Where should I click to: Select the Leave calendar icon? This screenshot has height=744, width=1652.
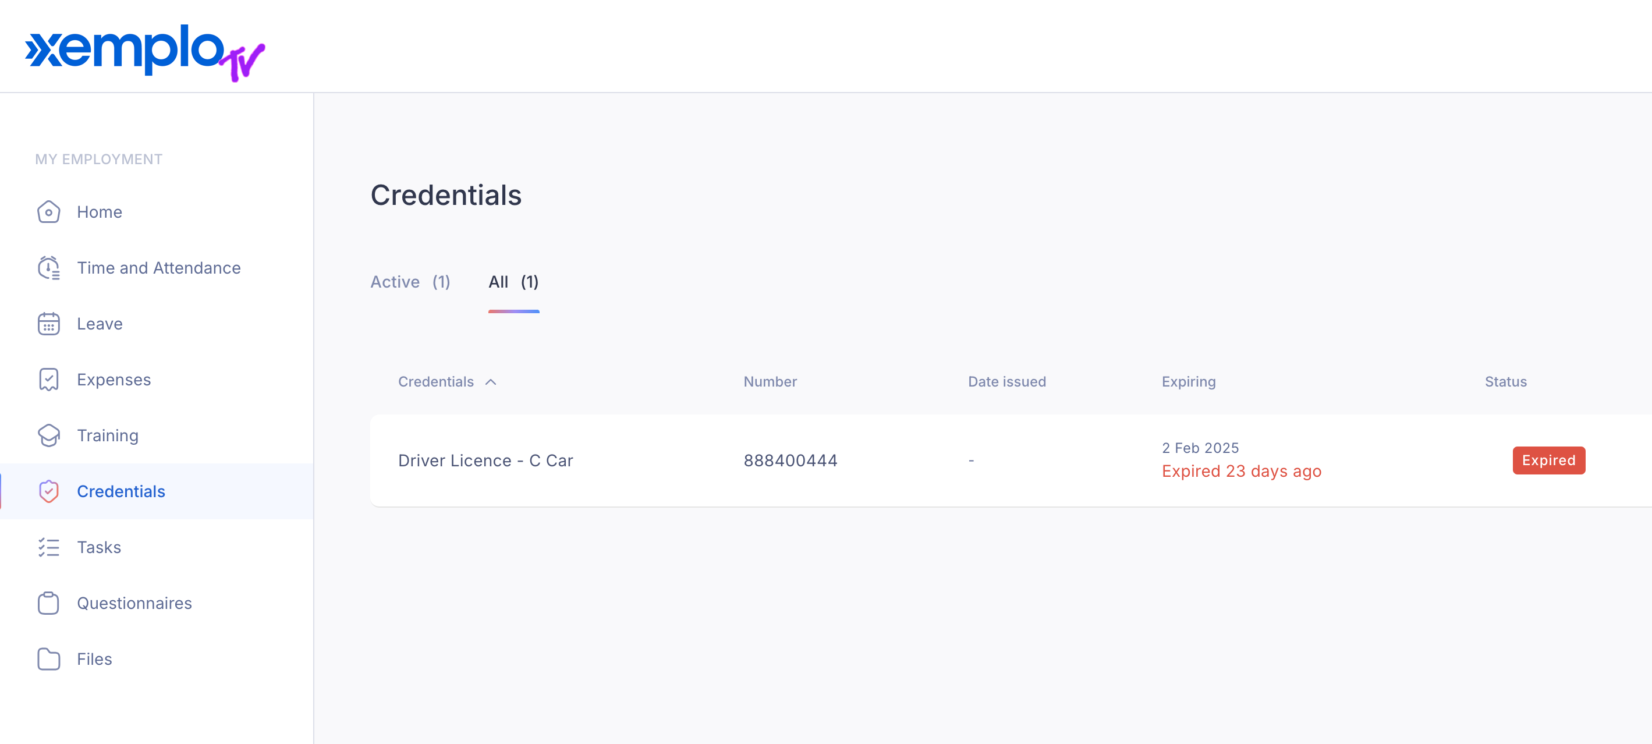tap(49, 324)
